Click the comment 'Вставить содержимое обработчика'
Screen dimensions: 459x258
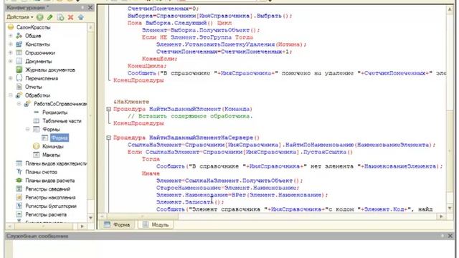coord(190,116)
